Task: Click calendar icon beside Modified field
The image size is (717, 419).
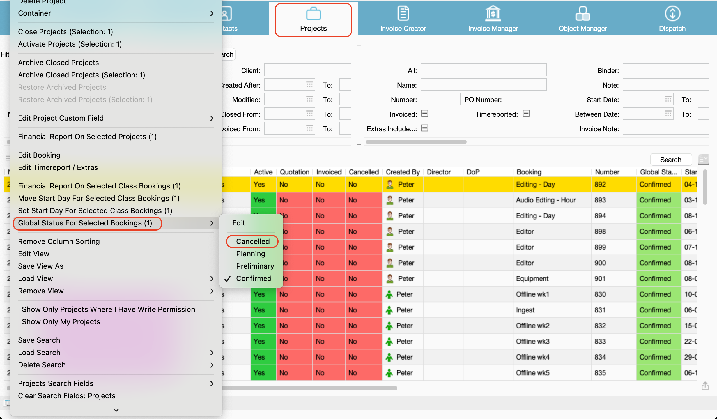Action: pos(309,99)
